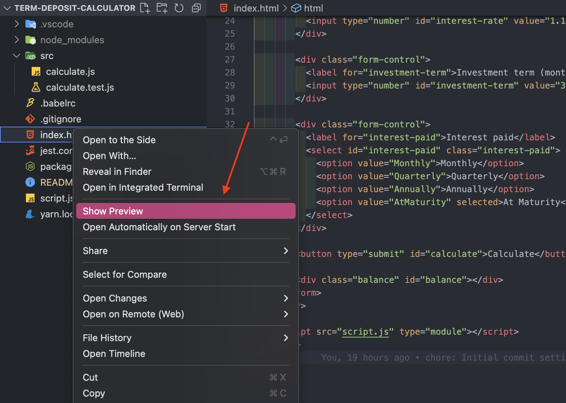Collapse the src folder chevron

(17, 55)
